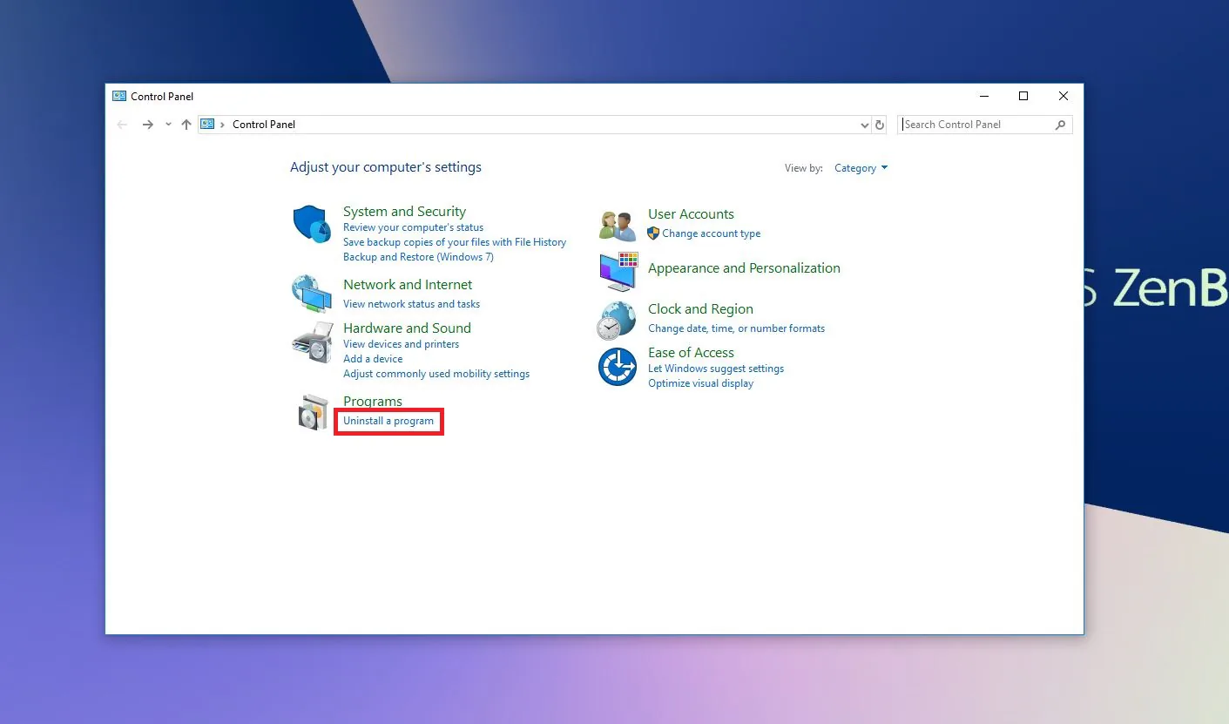Click the Control Panel title bar icon
The width and height of the screenshot is (1229, 724).
119,96
